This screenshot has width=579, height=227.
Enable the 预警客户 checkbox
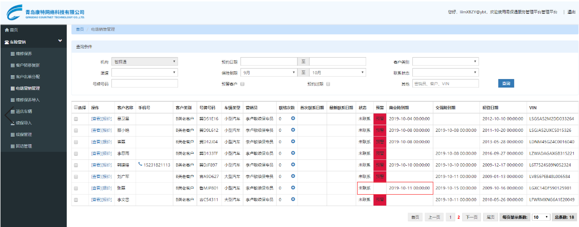242,84
